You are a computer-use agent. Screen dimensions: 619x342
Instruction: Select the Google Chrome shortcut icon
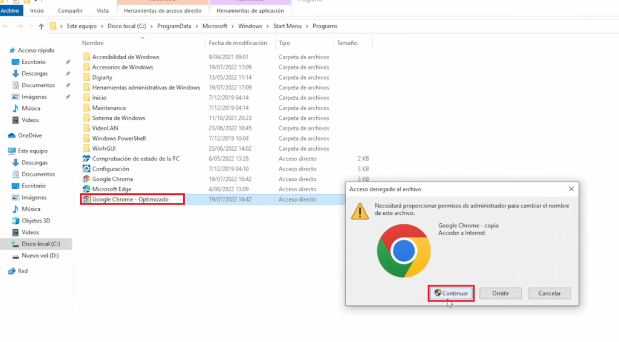[86, 179]
